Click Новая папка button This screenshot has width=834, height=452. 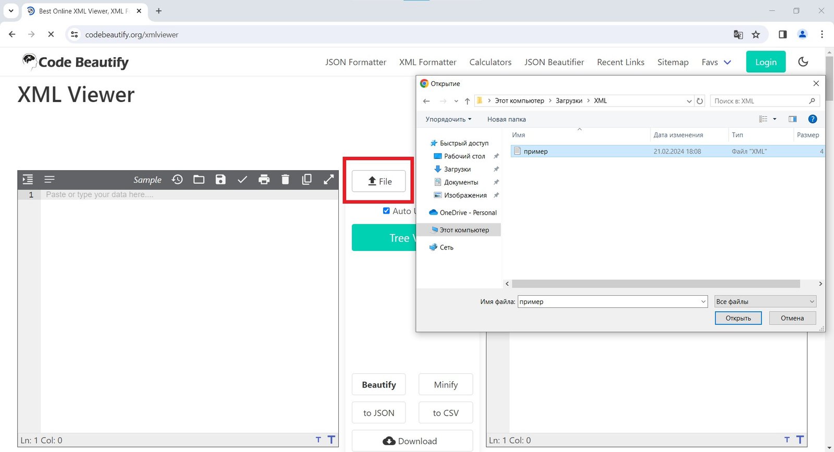click(x=507, y=119)
